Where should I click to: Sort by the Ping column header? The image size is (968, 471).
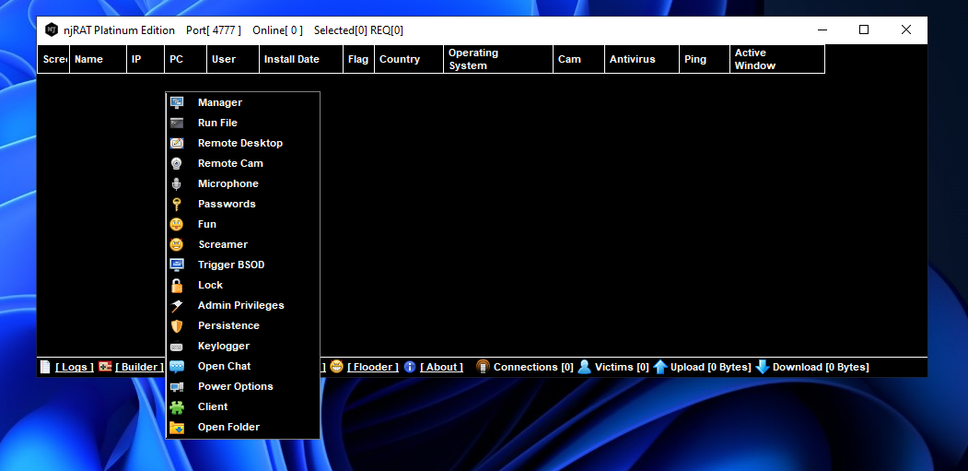click(705, 59)
